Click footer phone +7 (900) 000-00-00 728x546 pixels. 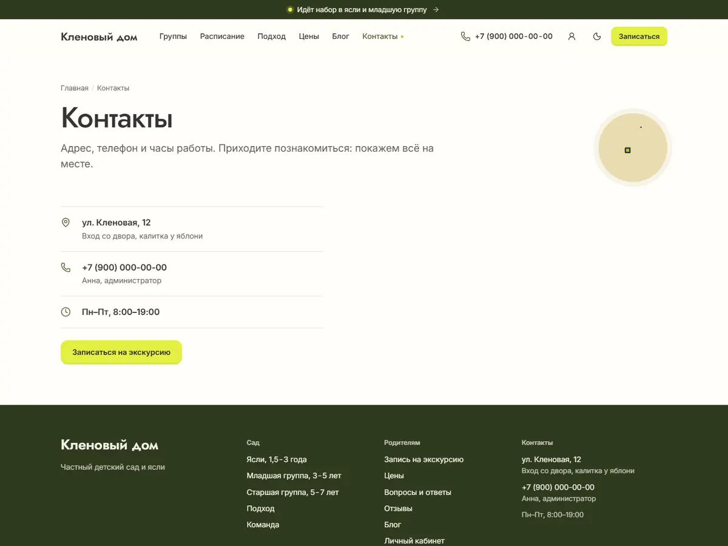[558, 487]
